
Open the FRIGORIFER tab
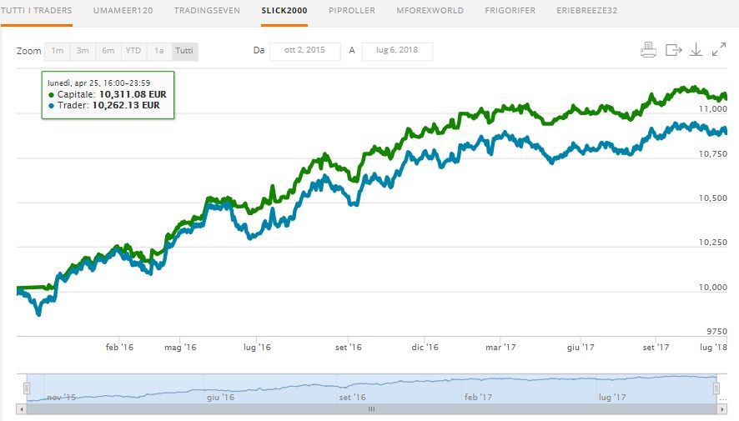[x=510, y=10]
